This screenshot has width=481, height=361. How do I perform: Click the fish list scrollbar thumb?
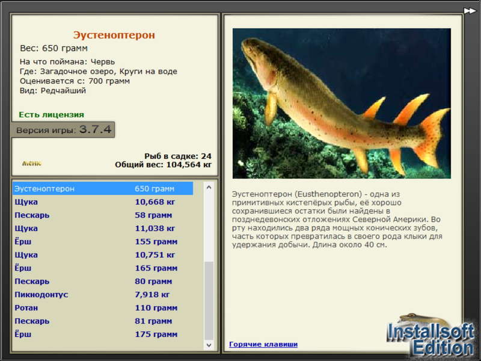[x=209, y=301]
